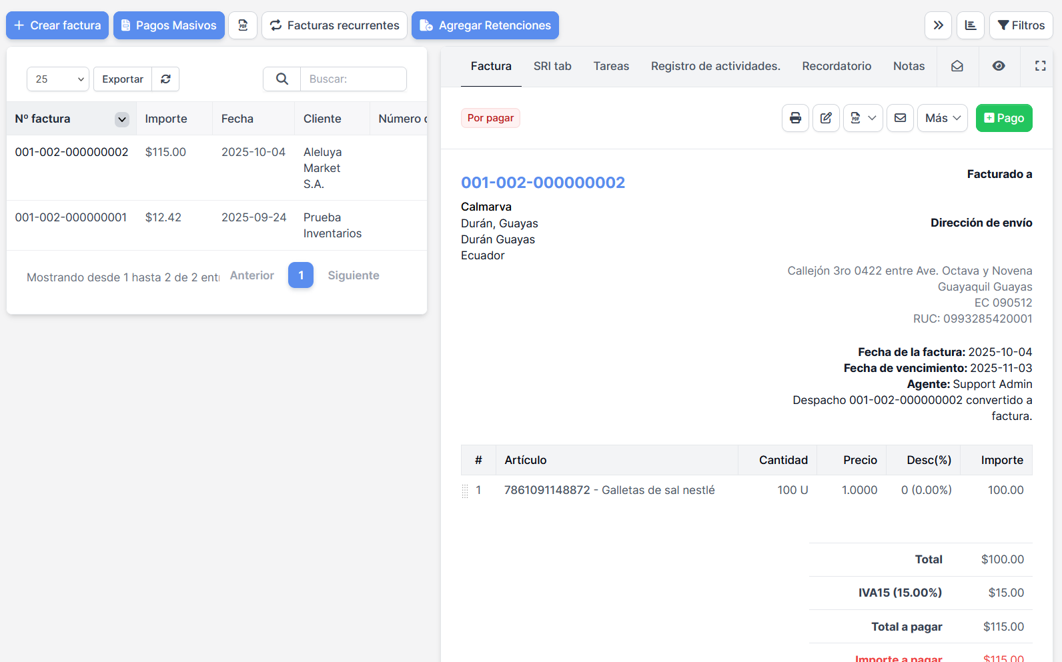Open the chart report icon
This screenshot has width=1062, height=662.
(x=971, y=25)
